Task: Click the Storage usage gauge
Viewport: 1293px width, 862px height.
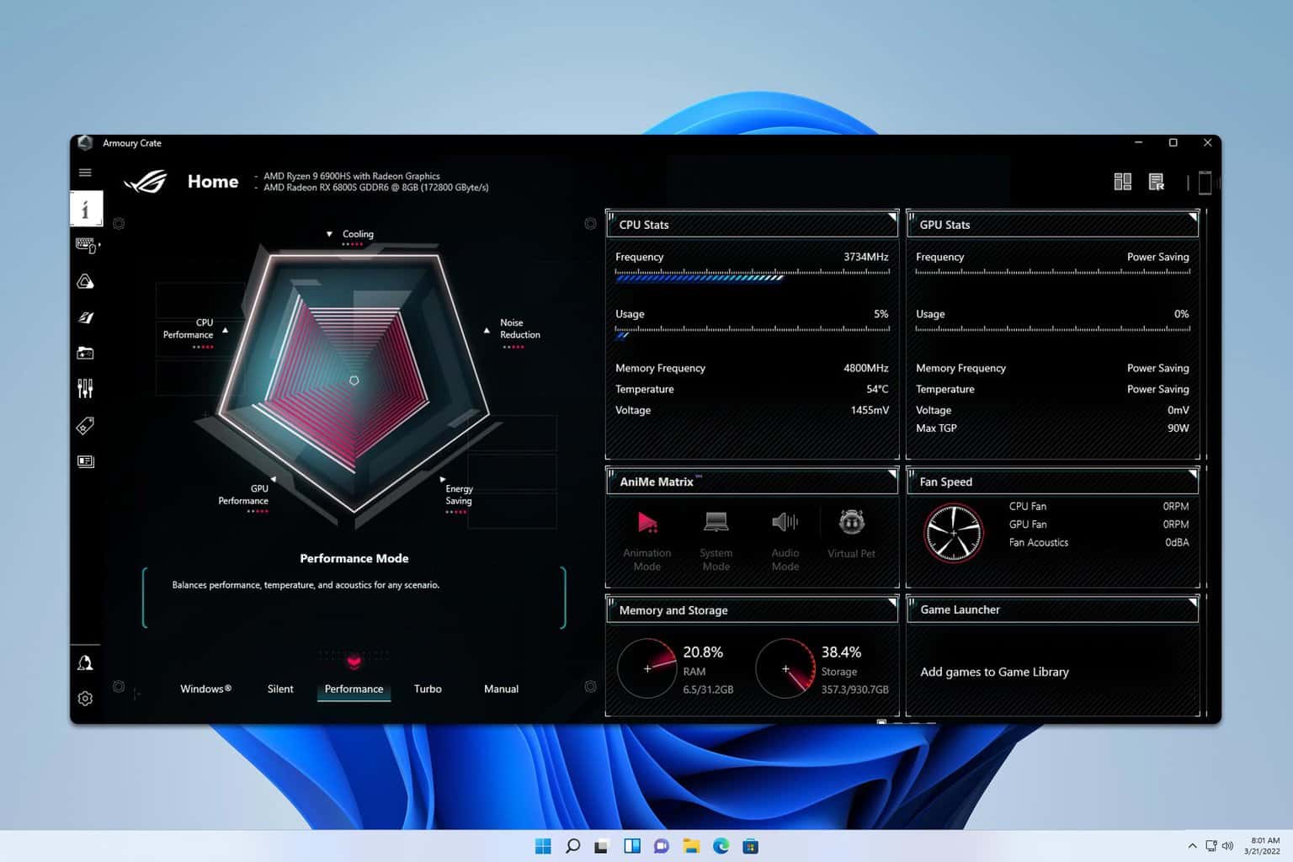Action: [785, 668]
